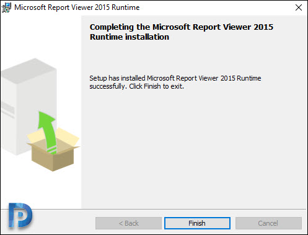Click the grayed-out Cancel button
308x235 pixels.
268,223
